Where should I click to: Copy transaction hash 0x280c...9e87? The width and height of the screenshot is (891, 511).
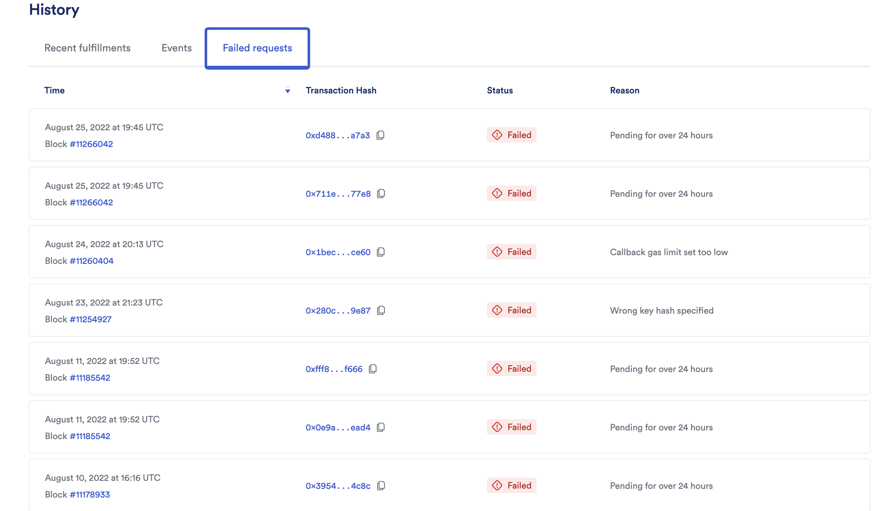(x=381, y=310)
